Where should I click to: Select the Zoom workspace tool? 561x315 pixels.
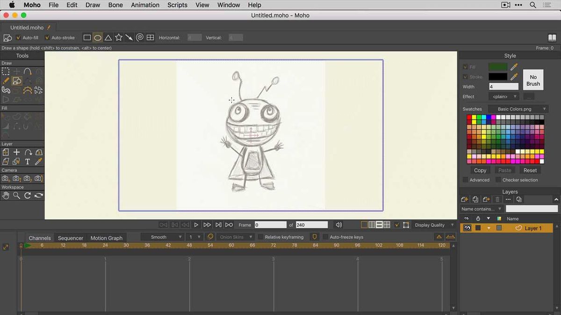point(16,195)
